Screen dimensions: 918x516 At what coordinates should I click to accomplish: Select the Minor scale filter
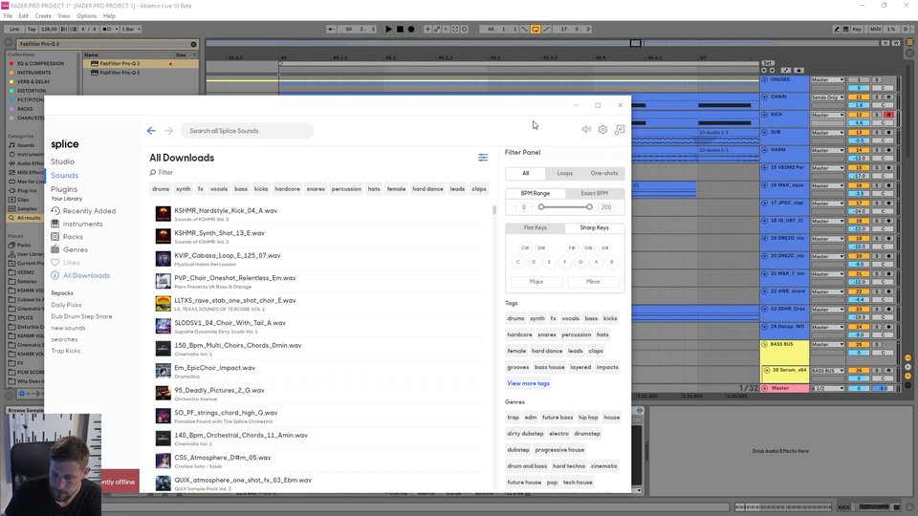point(593,282)
